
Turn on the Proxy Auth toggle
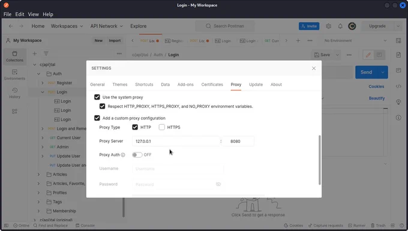click(137, 155)
